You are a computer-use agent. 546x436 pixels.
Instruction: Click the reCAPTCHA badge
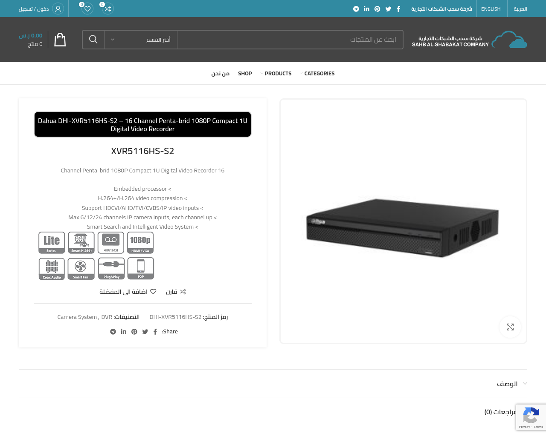(x=531, y=417)
